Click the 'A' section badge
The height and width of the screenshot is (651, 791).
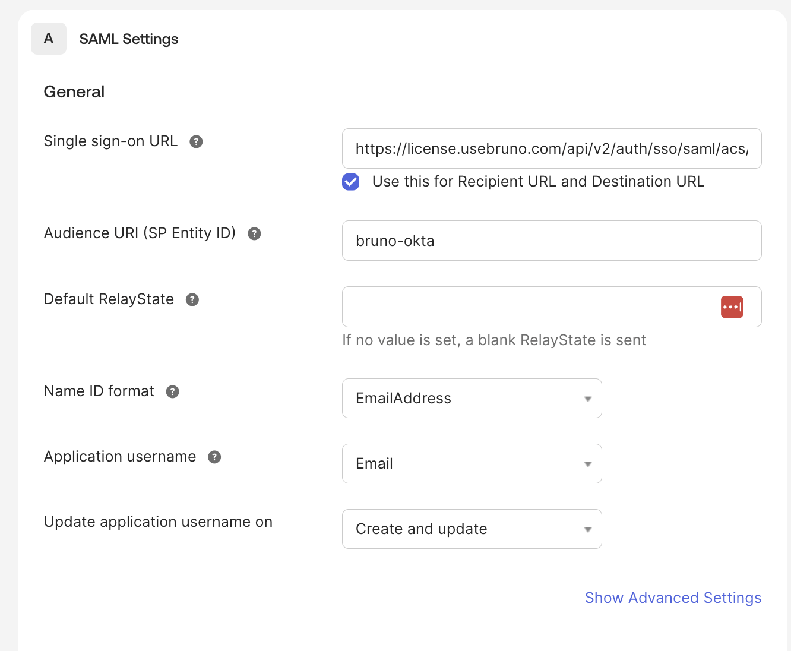point(48,39)
